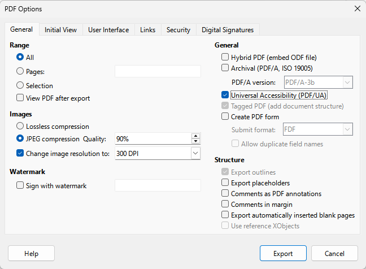Click Allow duplicate field names checkbox

(x=236, y=144)
